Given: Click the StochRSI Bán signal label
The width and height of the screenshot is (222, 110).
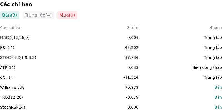Looking at the screenshot, I should tap(218, 107).
